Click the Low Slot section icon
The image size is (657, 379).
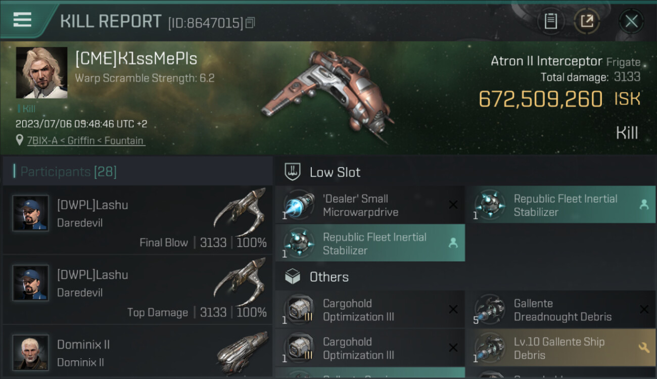tap(293, 172)
